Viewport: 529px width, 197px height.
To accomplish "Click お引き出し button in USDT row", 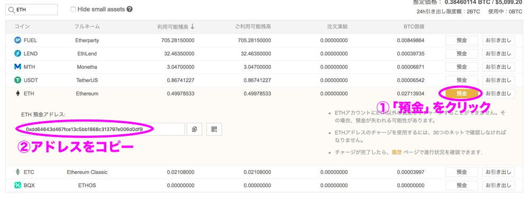I will point(498,81).
